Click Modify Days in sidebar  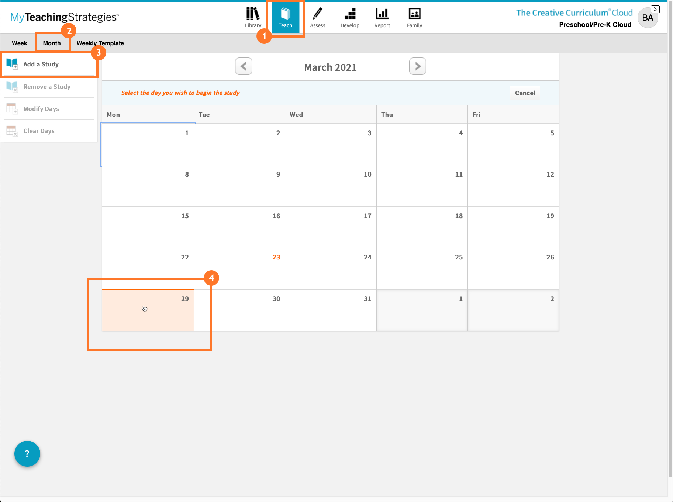[41, 109]
